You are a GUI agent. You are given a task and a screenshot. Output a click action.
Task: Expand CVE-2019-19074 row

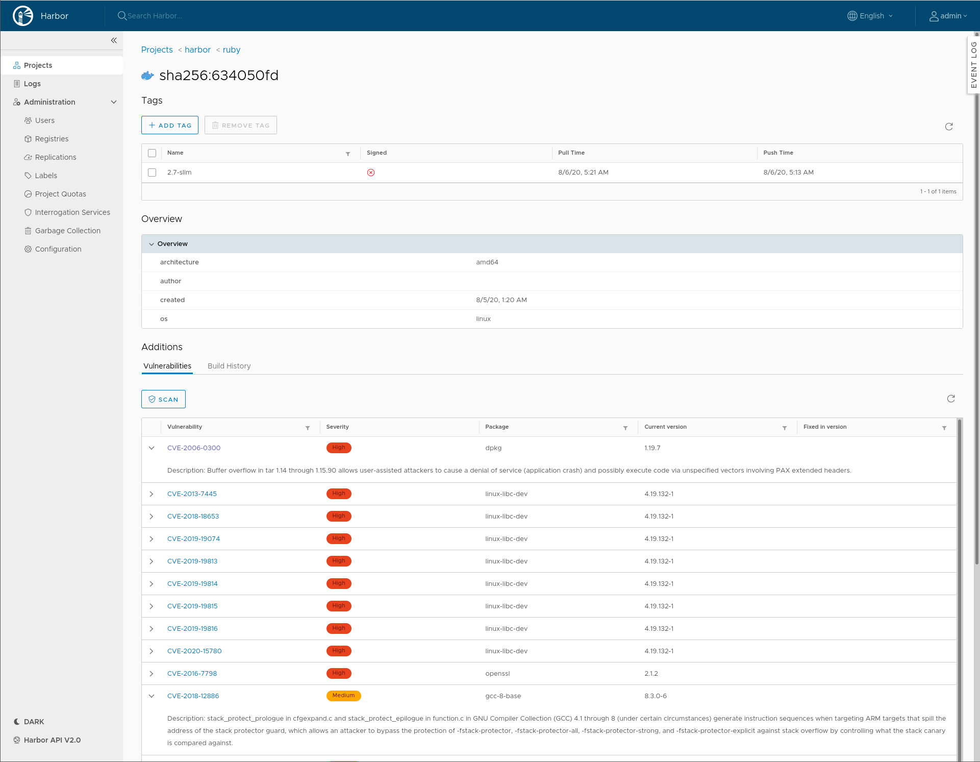(x=152, y=539)
